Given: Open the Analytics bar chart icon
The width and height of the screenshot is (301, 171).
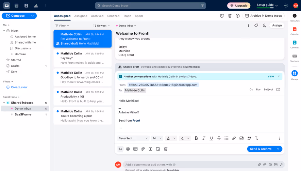Looking at the screenshot, I should coord(36,5).
